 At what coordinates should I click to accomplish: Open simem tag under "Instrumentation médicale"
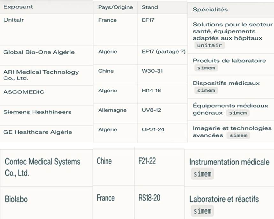[x=203, y=174]
